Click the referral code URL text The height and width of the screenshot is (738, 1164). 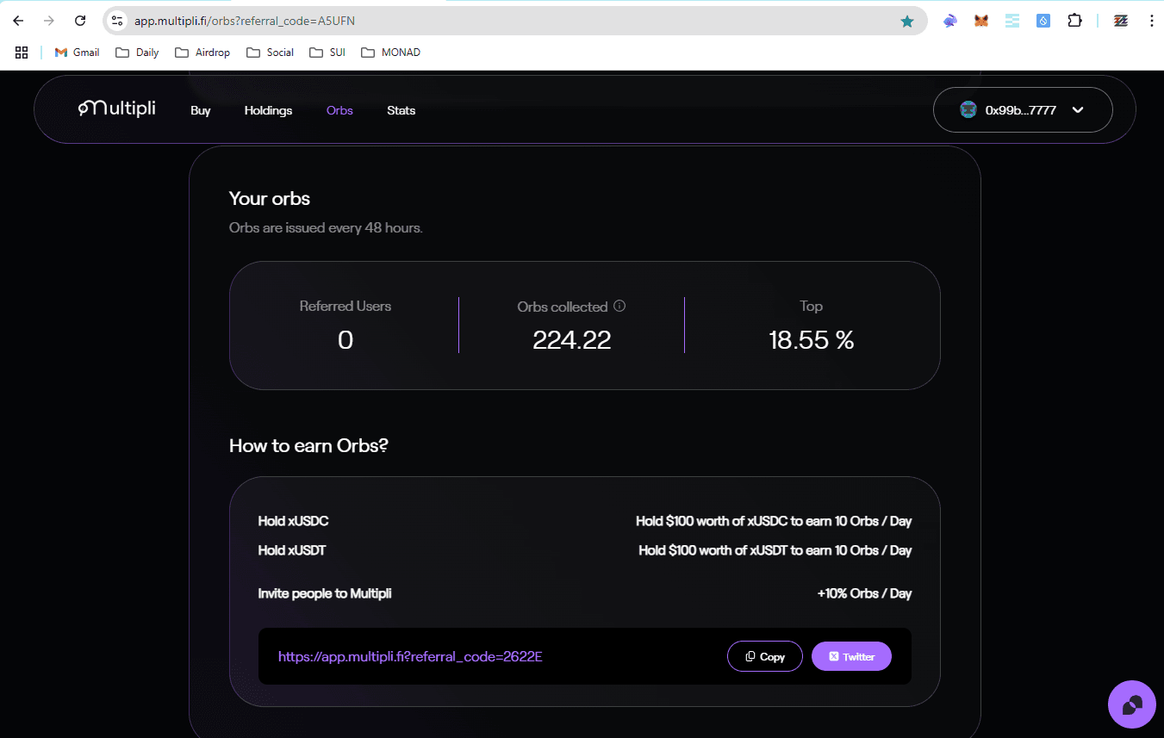pyautogui.click(x=410, y=657)
